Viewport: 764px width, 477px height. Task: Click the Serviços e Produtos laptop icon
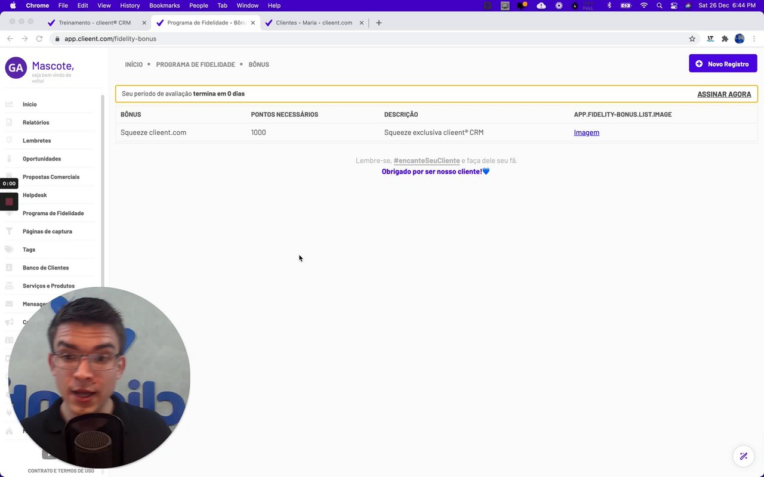click(9, 286)
